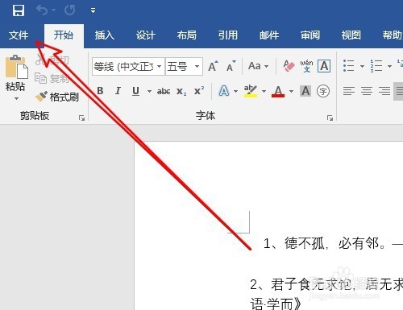Toggle superscript formatting

[x=199, y=91]
